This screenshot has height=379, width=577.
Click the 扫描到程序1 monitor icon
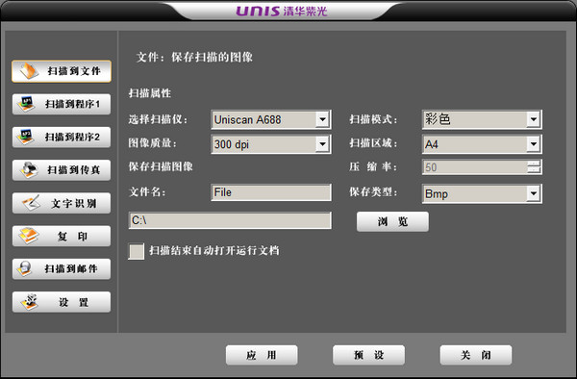tap(27, 104)
